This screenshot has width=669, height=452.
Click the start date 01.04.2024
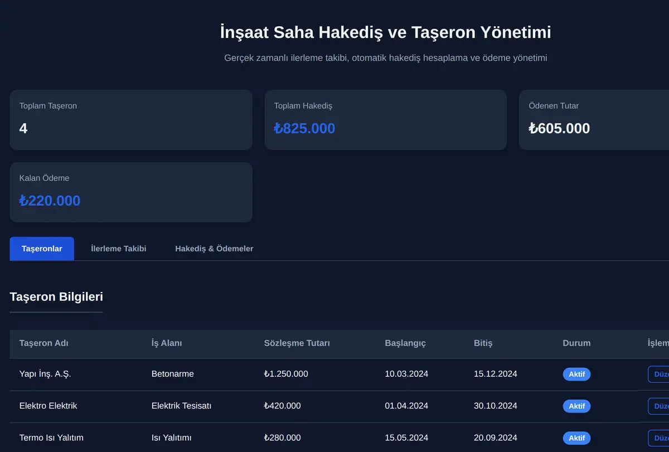coord(406,406)
